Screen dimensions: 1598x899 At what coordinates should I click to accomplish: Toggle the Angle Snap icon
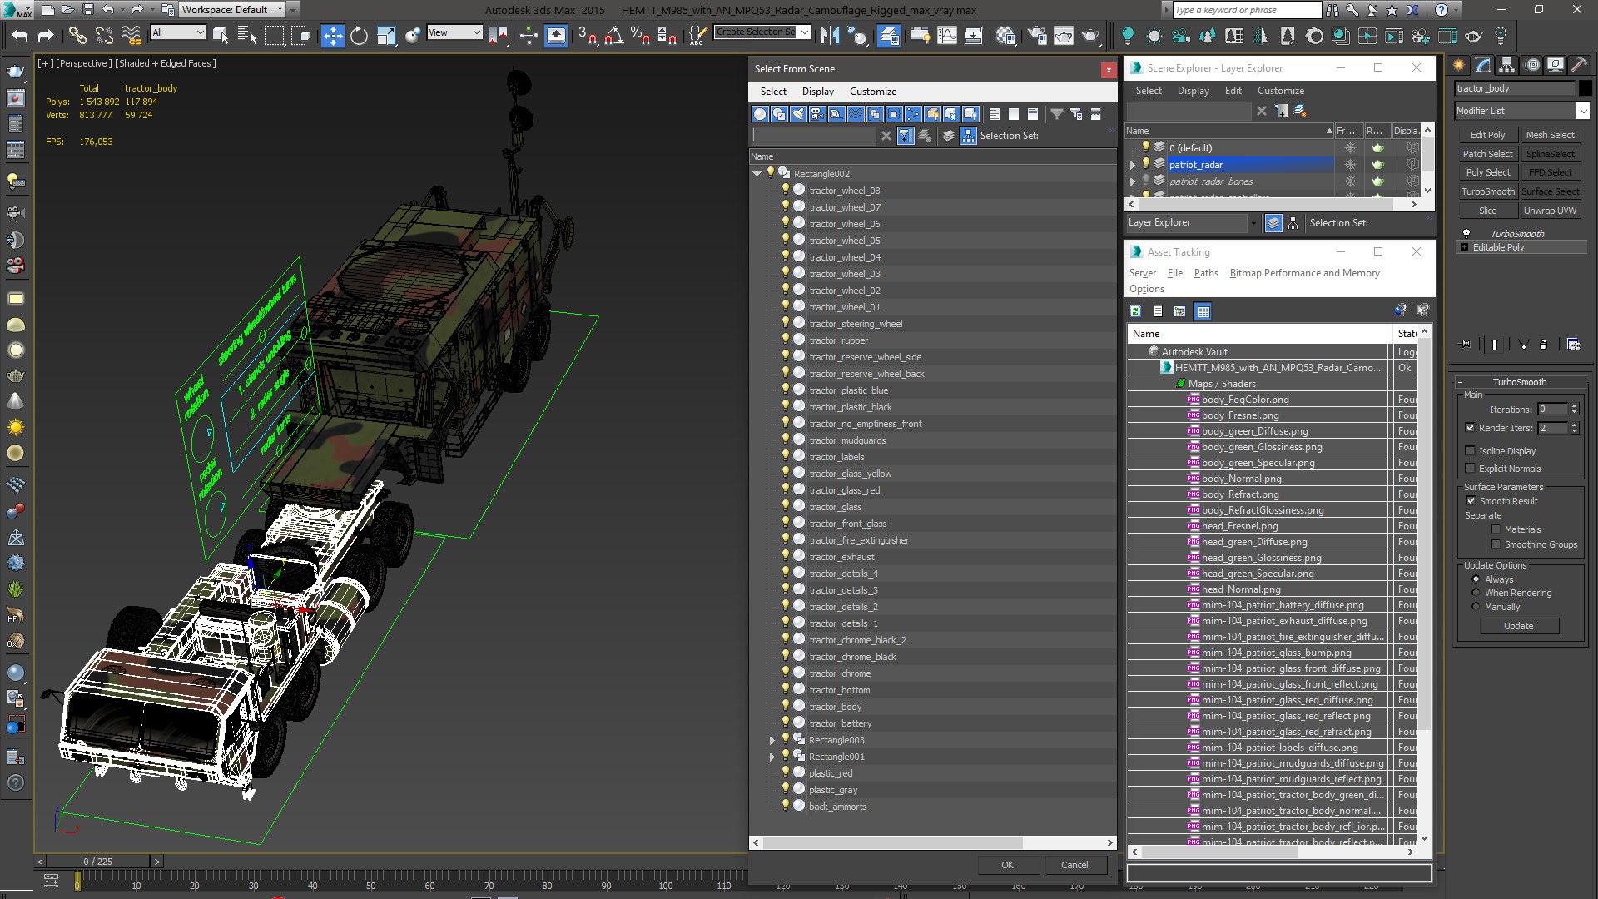614,35
